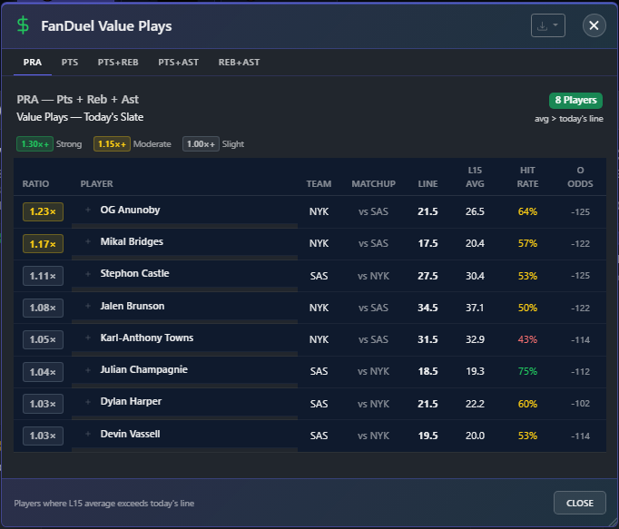Sort by the LINE column header
Image resolution: width=619 pixels, height=529 pixels.
click(427, 184)
